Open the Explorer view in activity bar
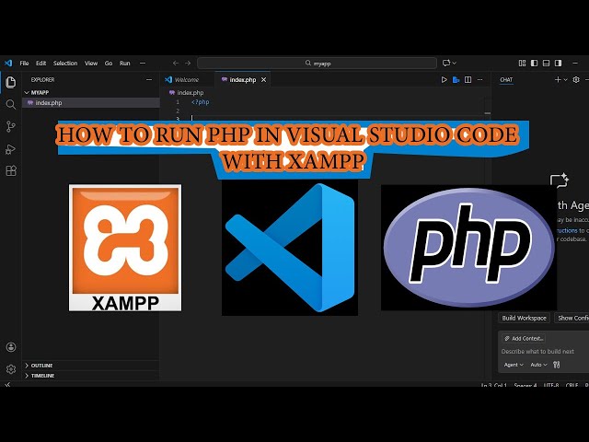Viewport: 589px width, 442px height. [11, 82]
